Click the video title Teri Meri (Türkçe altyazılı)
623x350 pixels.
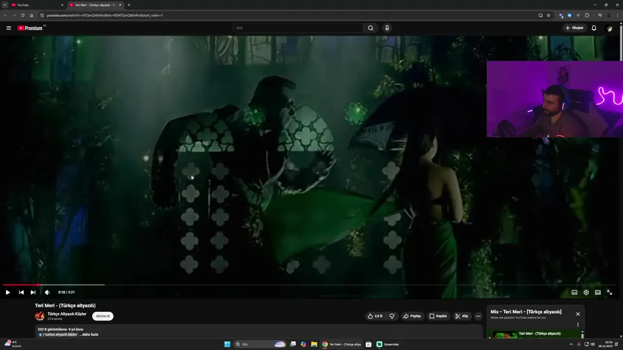(65, 305)
